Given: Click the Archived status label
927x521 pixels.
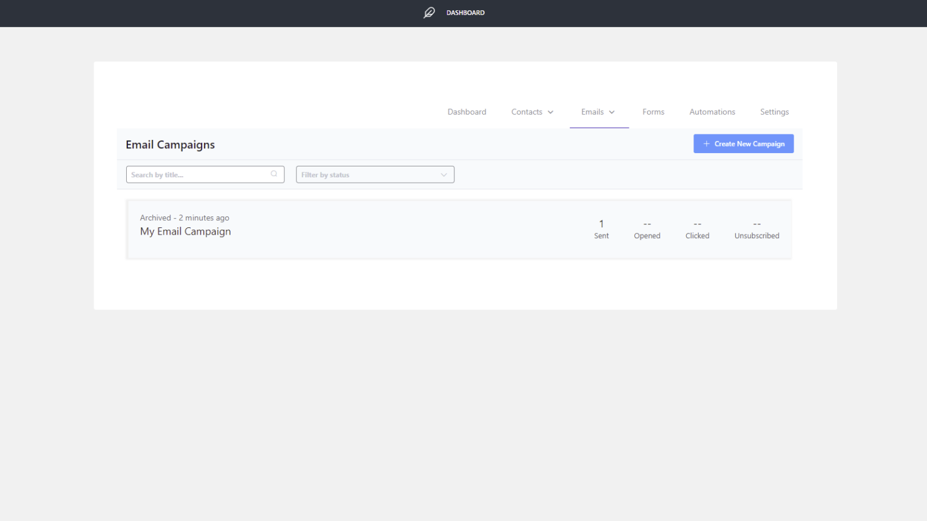Looking at the screenshot, I should (x=156, y=218).
